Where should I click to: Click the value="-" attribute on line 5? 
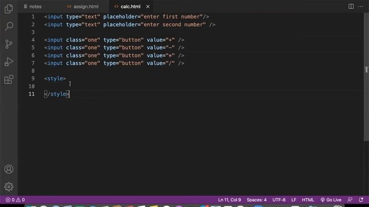(x=161, y=48)
